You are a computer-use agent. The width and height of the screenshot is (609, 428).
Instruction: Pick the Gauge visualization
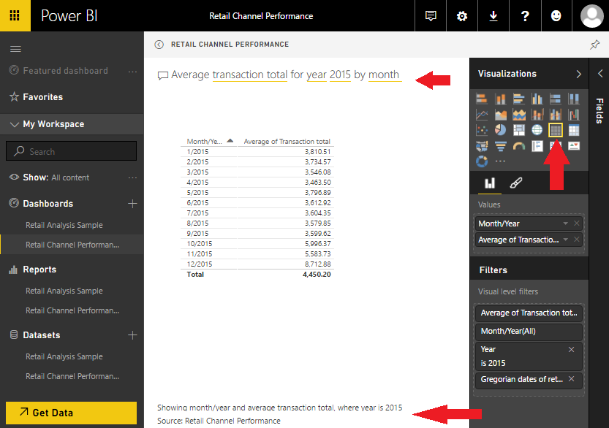pos(518,145)
